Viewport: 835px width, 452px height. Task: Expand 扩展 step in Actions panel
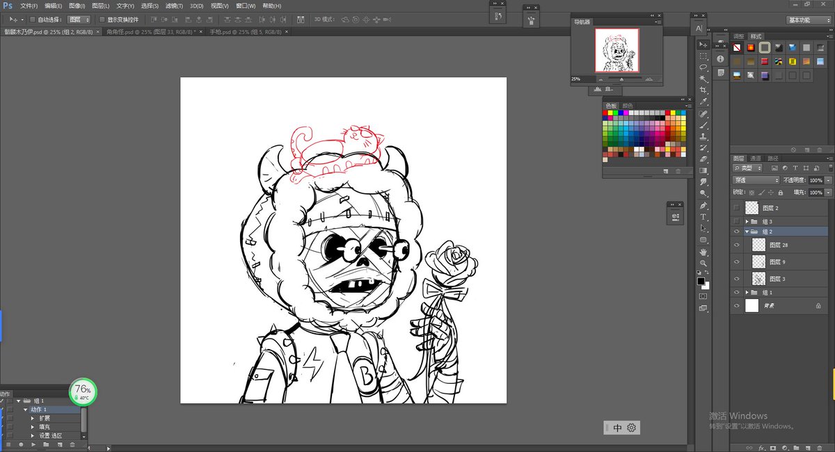[32, 418]
